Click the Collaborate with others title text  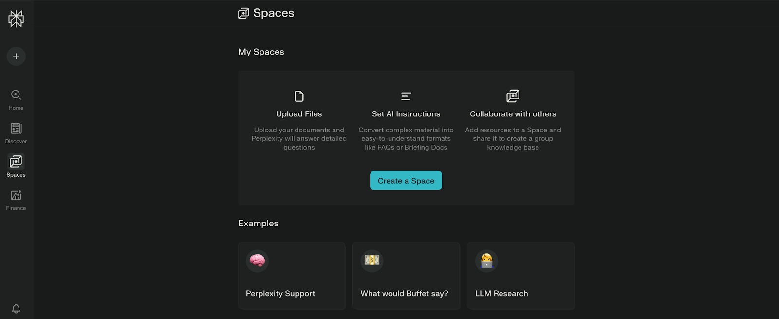coord(513,114)
